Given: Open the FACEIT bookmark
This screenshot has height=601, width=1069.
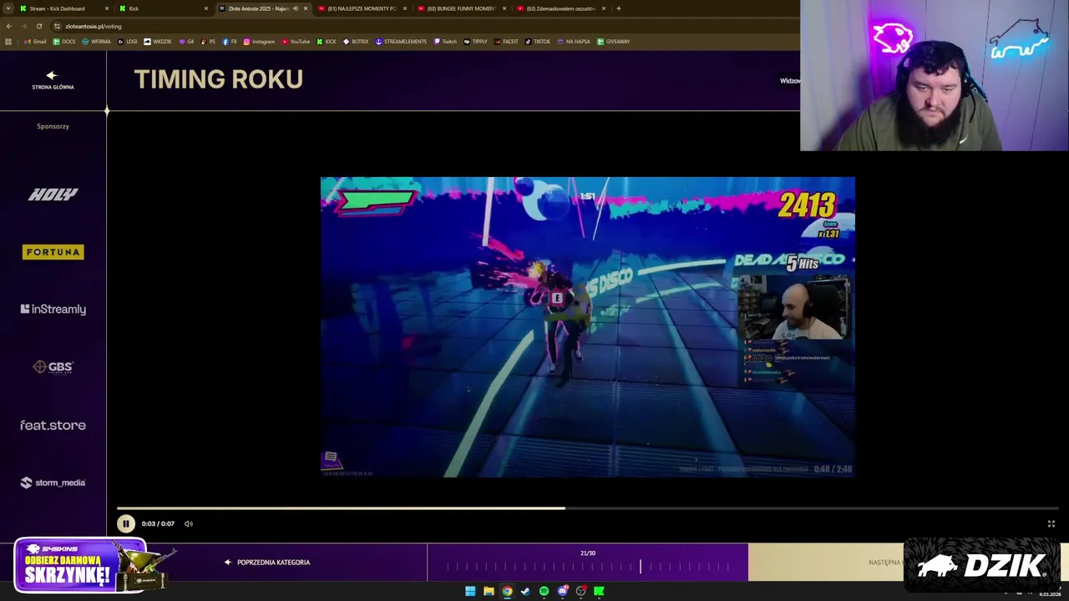Looking at the screenshot, I should point(506,42).
